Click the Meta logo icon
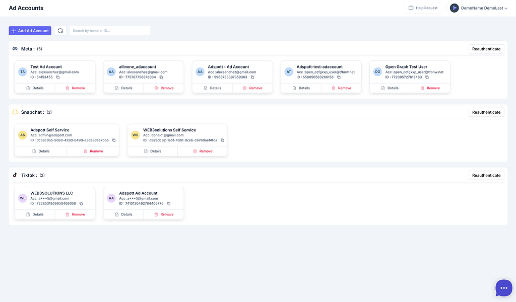The height and width of the screenshot is (302, 516). coord(15,49)
